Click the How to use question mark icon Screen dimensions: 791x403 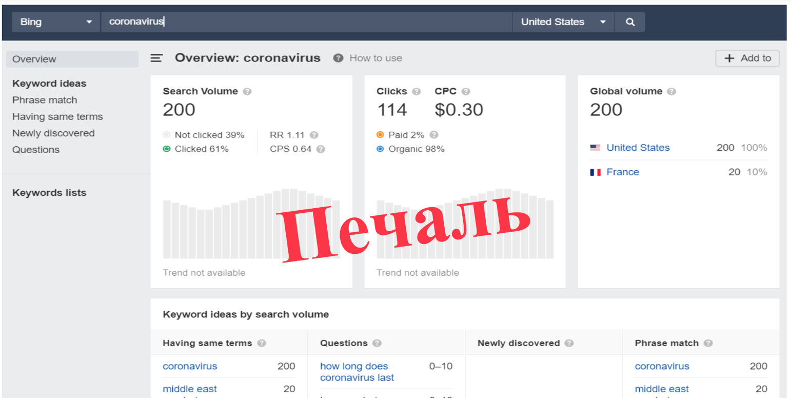(x=338, y=58)
